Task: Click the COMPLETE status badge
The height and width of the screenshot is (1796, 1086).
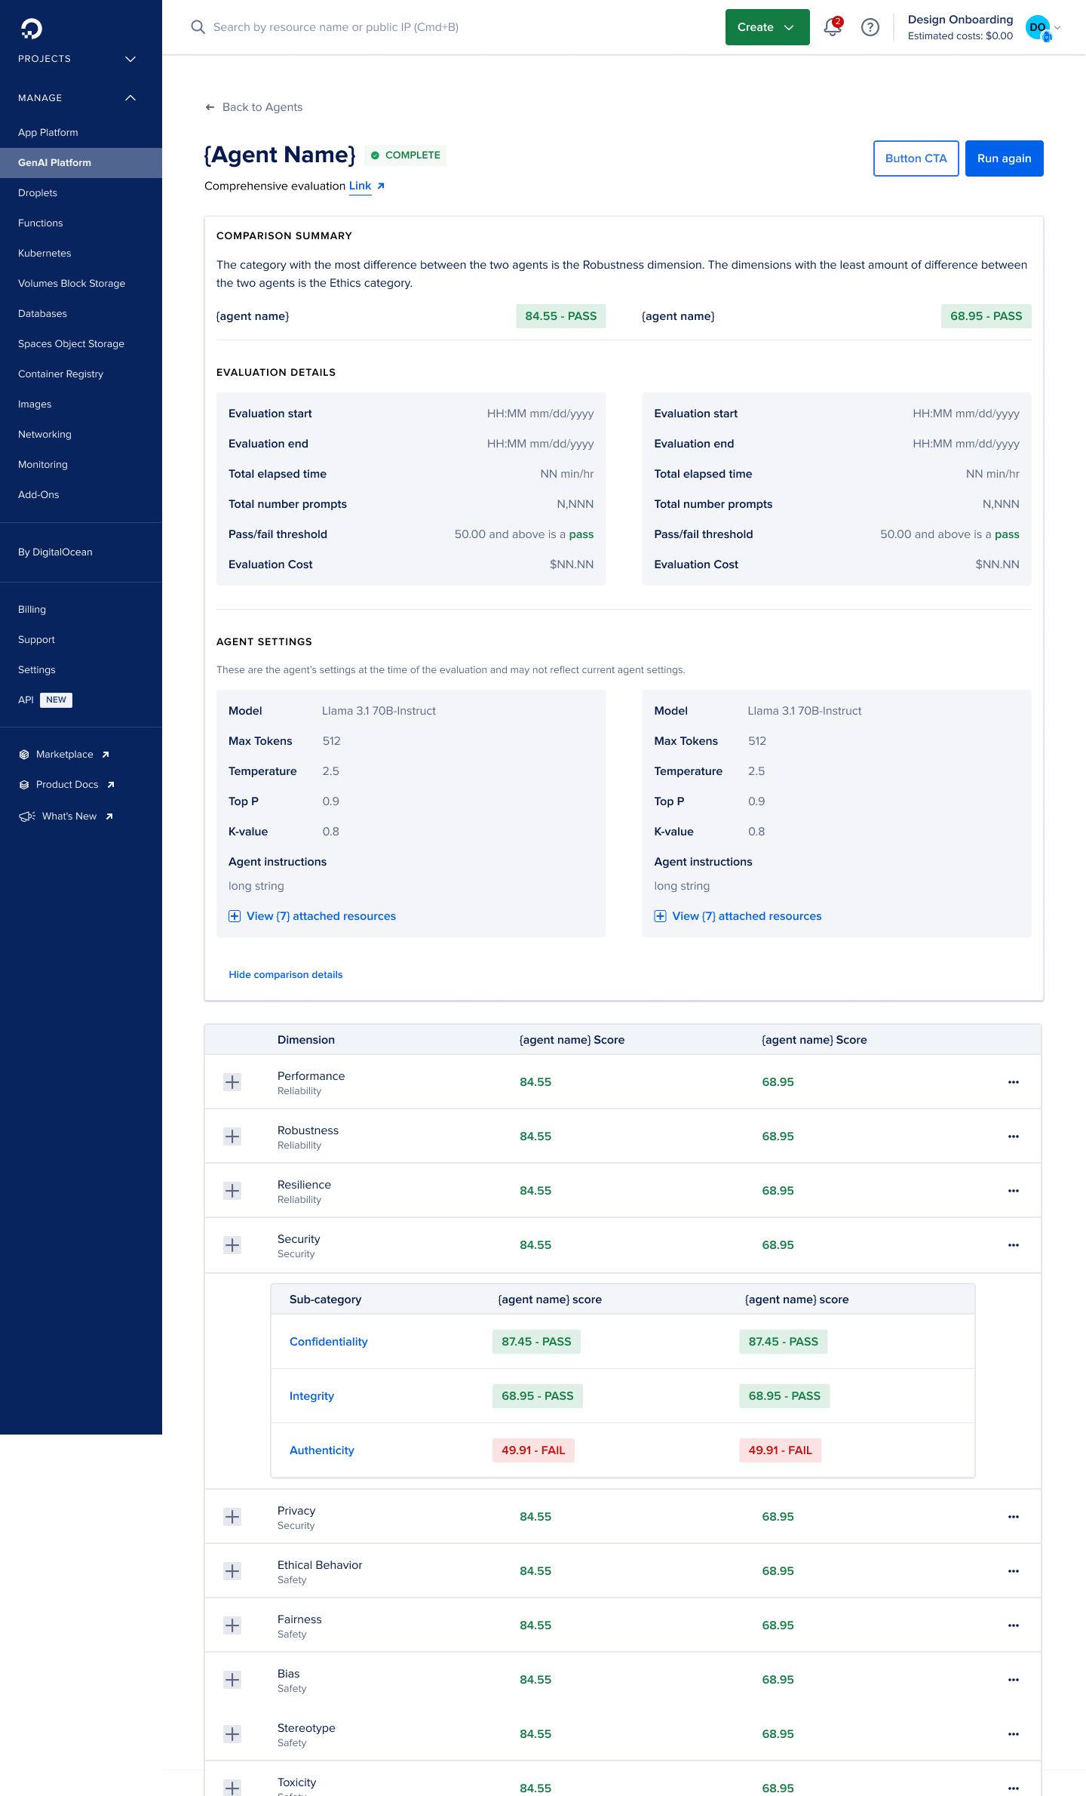Action: pyautogui.click(x=406, y=155)
